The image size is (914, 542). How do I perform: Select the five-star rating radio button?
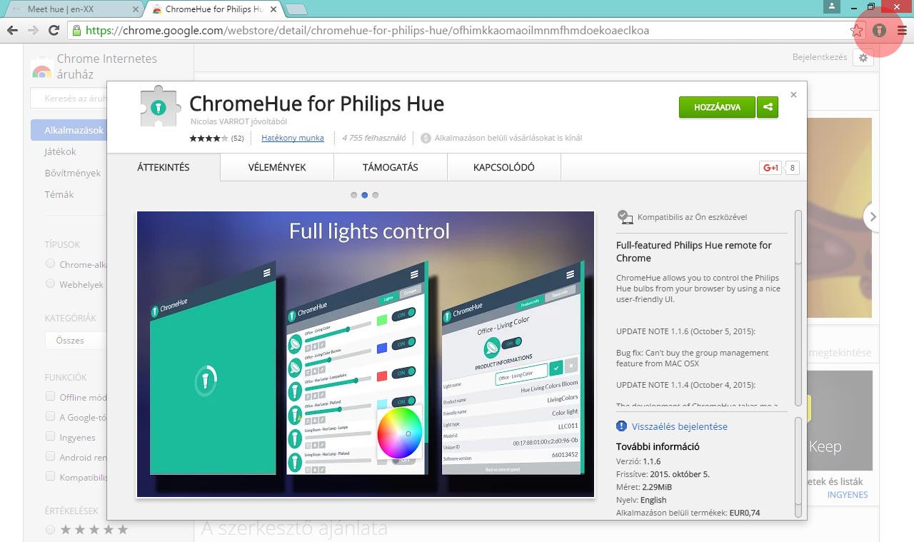[x=50, y=529]
